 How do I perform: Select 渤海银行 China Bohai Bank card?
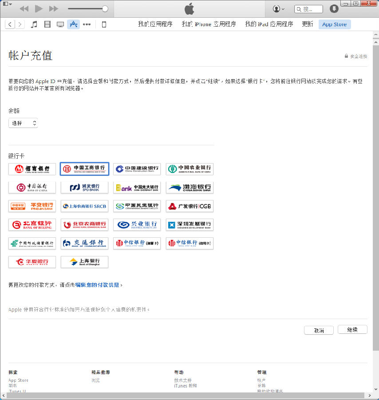pyautogui.click(x=189, y=188)
